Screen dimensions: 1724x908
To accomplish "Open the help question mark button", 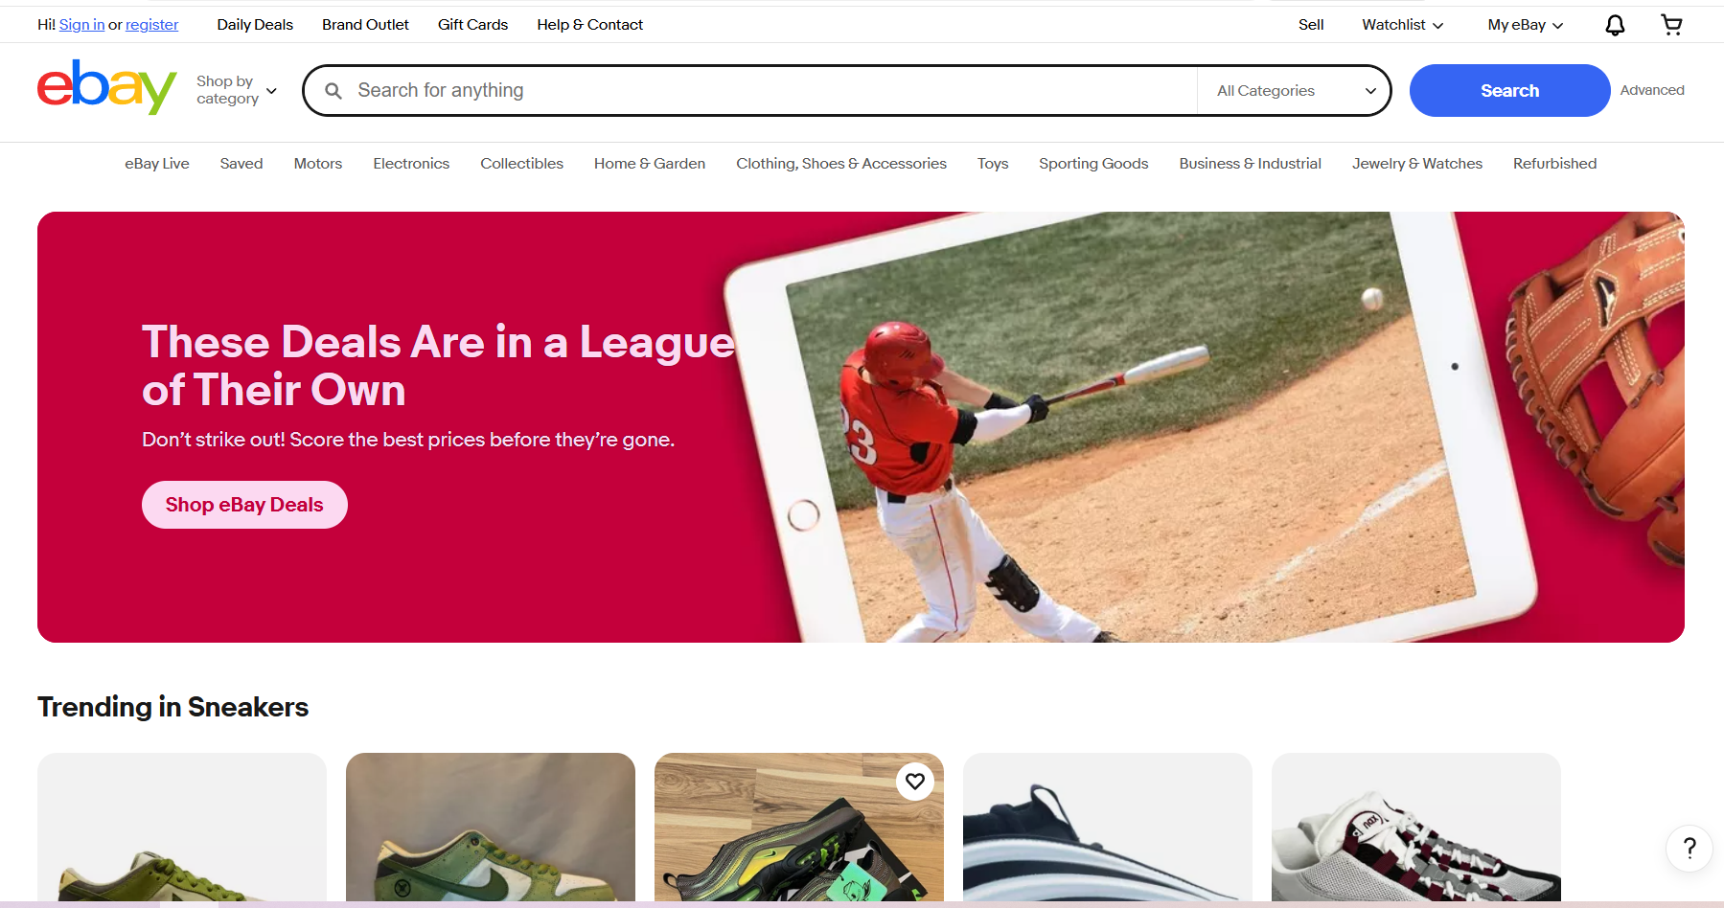I will 1690,848.
